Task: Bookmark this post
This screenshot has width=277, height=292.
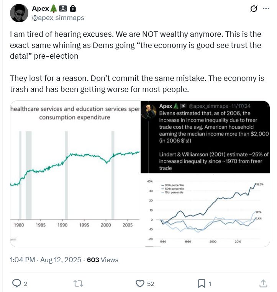Action: pyautogui.click(x=202, y=284)
